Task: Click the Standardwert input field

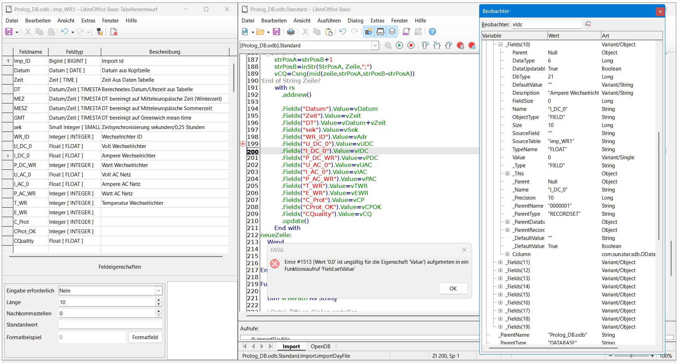Action: coord(110,325)
